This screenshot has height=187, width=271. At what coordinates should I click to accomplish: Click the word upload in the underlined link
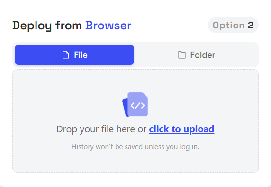pos(199,129)
